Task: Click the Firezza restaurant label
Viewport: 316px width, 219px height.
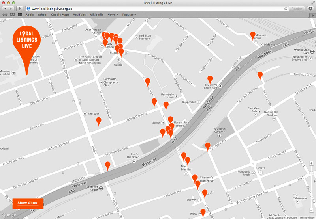Action: [x=261, y=168]
